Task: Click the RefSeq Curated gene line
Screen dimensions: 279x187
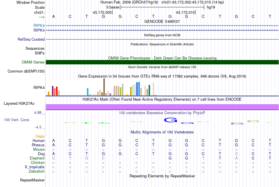Action: 162,39
